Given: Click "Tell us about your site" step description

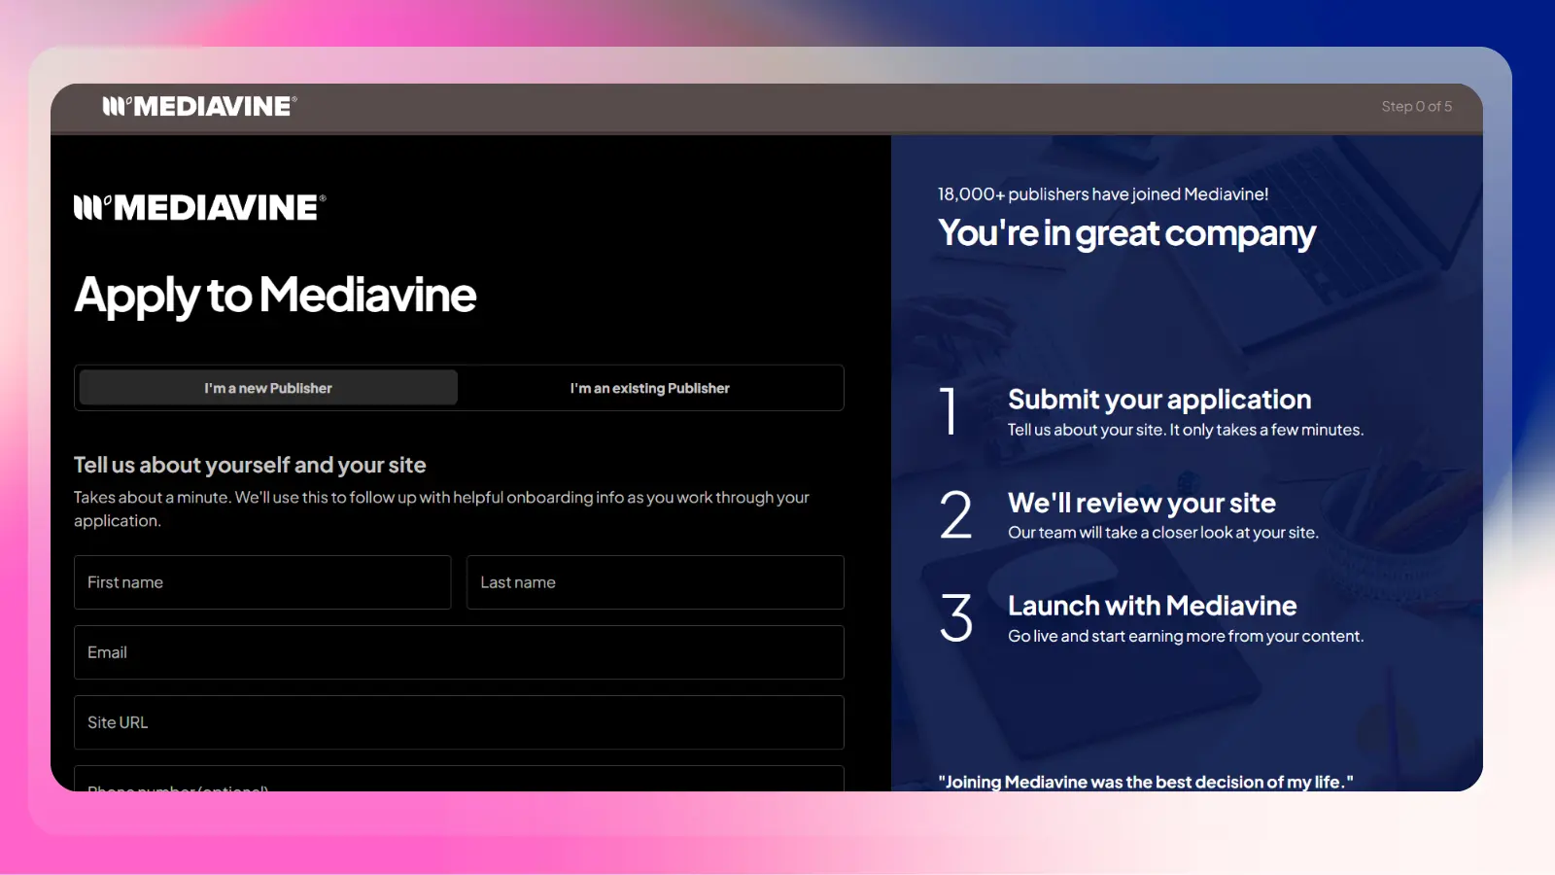Looking at the screenshot, I should pyautogui.click(x=1186, y=430).
